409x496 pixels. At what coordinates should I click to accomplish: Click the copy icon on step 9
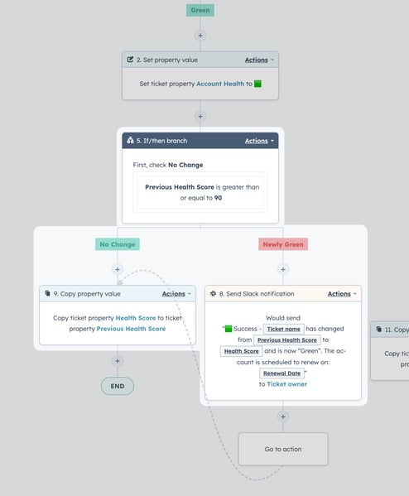coord(47,294)
